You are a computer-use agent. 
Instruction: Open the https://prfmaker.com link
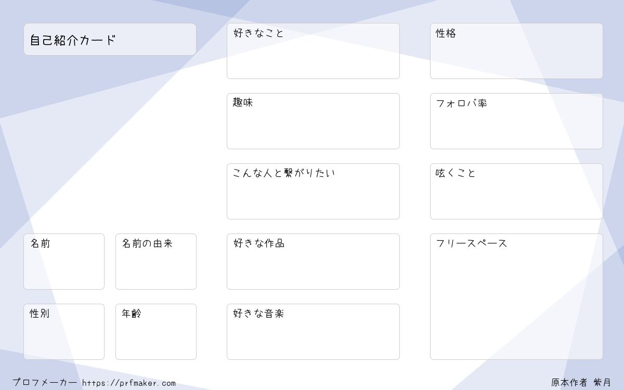pyautogui.click(x=129, y=383)
